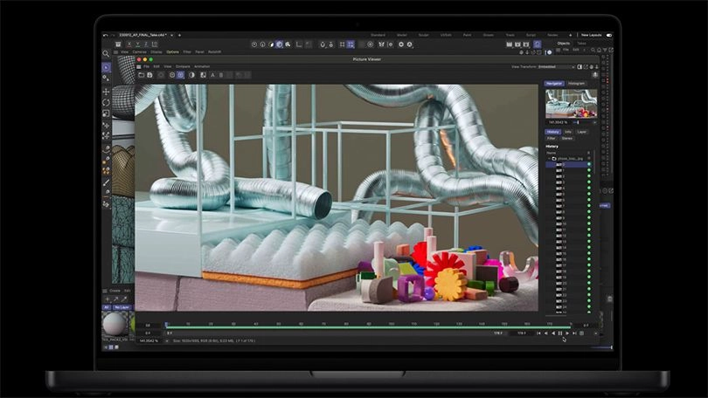
Task: Click the highlighted circular icon in center toolbar
Action: pos(280,45)
